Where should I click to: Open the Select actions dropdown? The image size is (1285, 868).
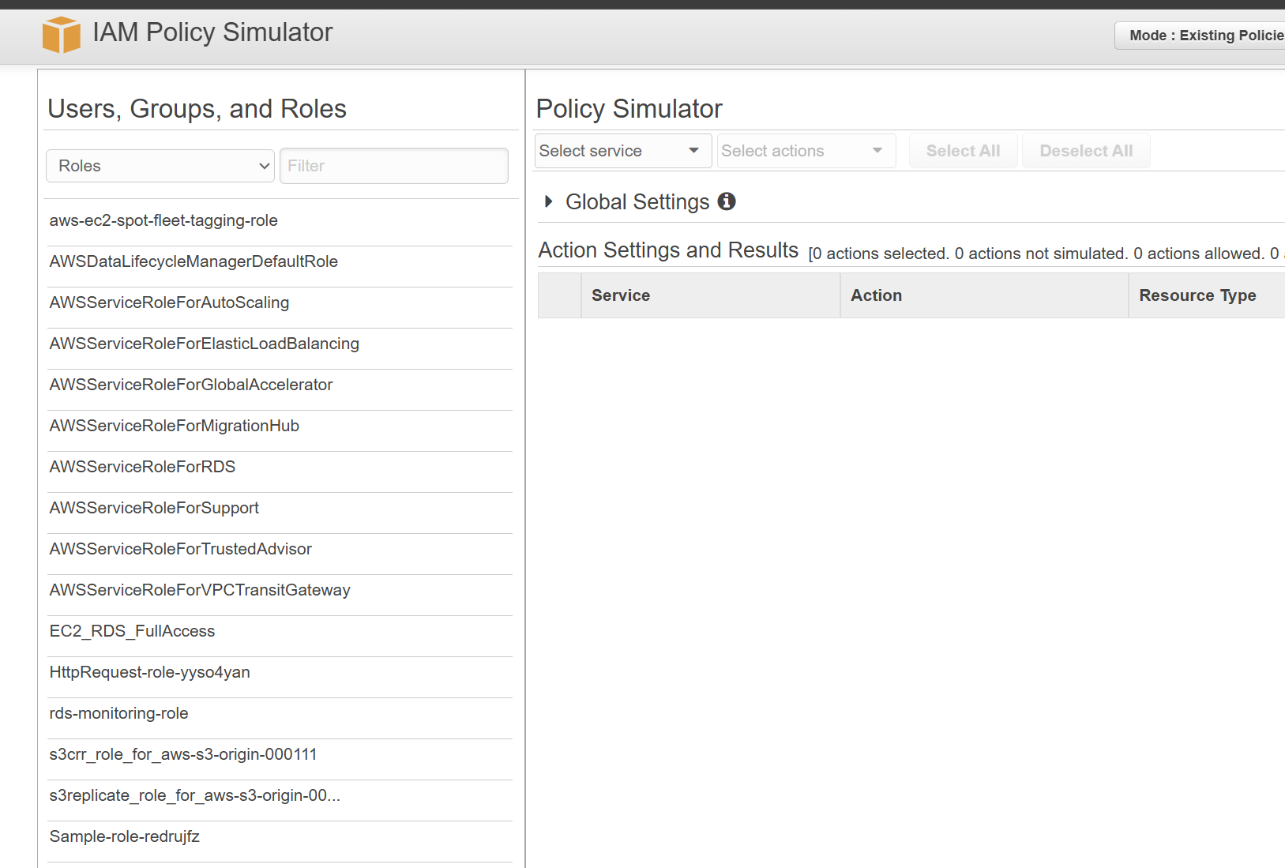806,151
